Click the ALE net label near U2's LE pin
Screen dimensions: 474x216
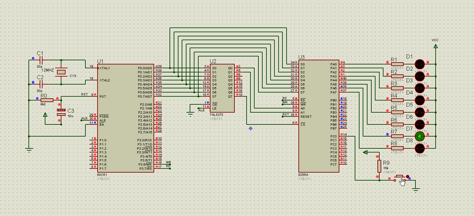[201, 110]
